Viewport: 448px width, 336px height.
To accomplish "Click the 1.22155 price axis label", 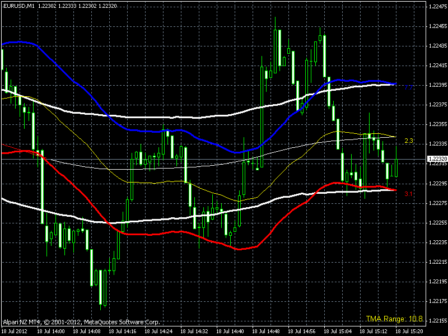I will click(x=438, y=320).
